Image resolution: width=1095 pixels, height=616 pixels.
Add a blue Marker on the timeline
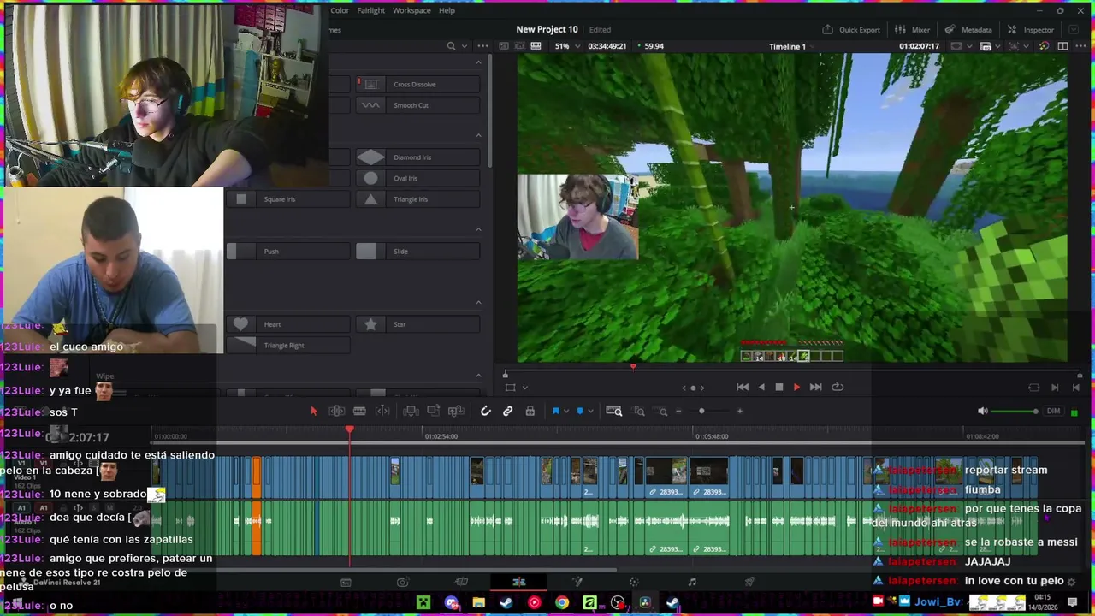coord(579,412)
